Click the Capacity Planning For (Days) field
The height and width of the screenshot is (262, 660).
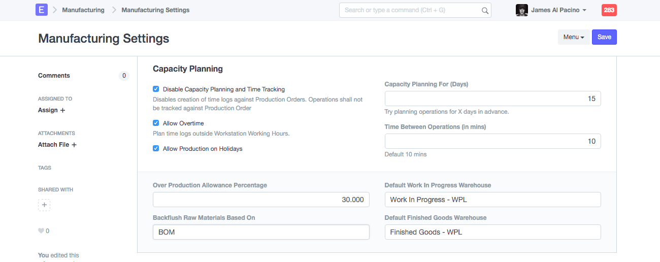tap(492, 99)
